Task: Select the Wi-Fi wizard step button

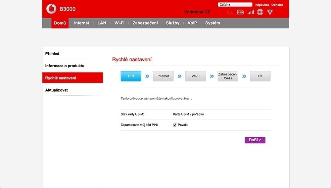Action: [196, 76]
